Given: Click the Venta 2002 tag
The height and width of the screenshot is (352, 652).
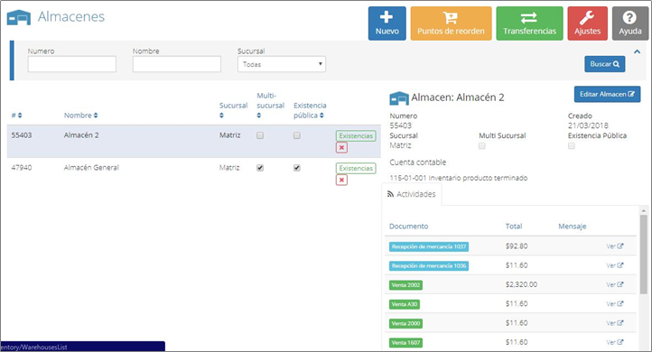Looking at the screenshot, I should pos(405,285).
